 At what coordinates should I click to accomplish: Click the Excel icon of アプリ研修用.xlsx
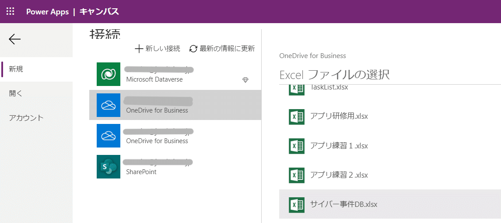[296, 116]
